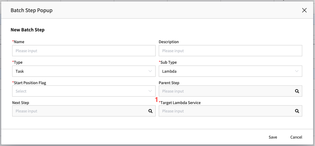
Task: Expand the Sub Type chevron arrow
Action: (297, 71)
